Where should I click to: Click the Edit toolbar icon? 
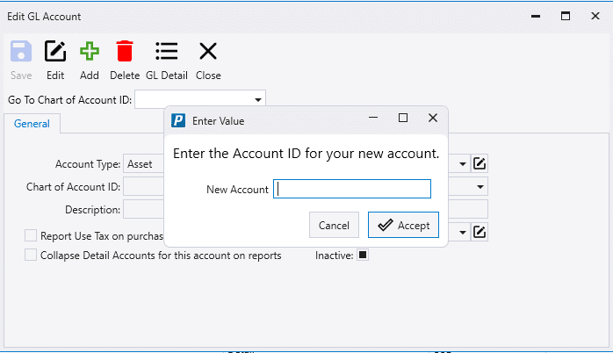(55, 51)
